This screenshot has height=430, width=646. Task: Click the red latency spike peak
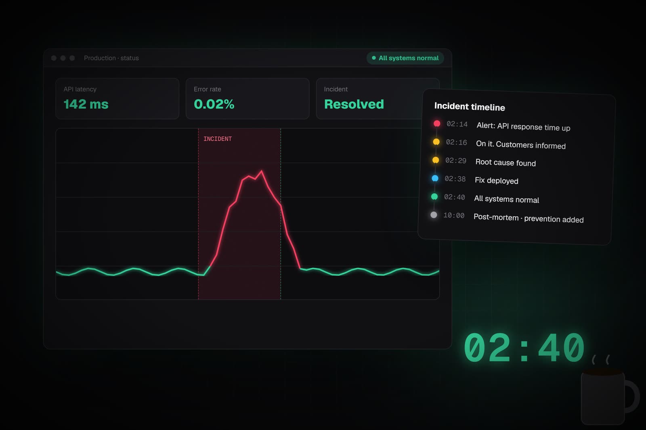coord(262,171)
